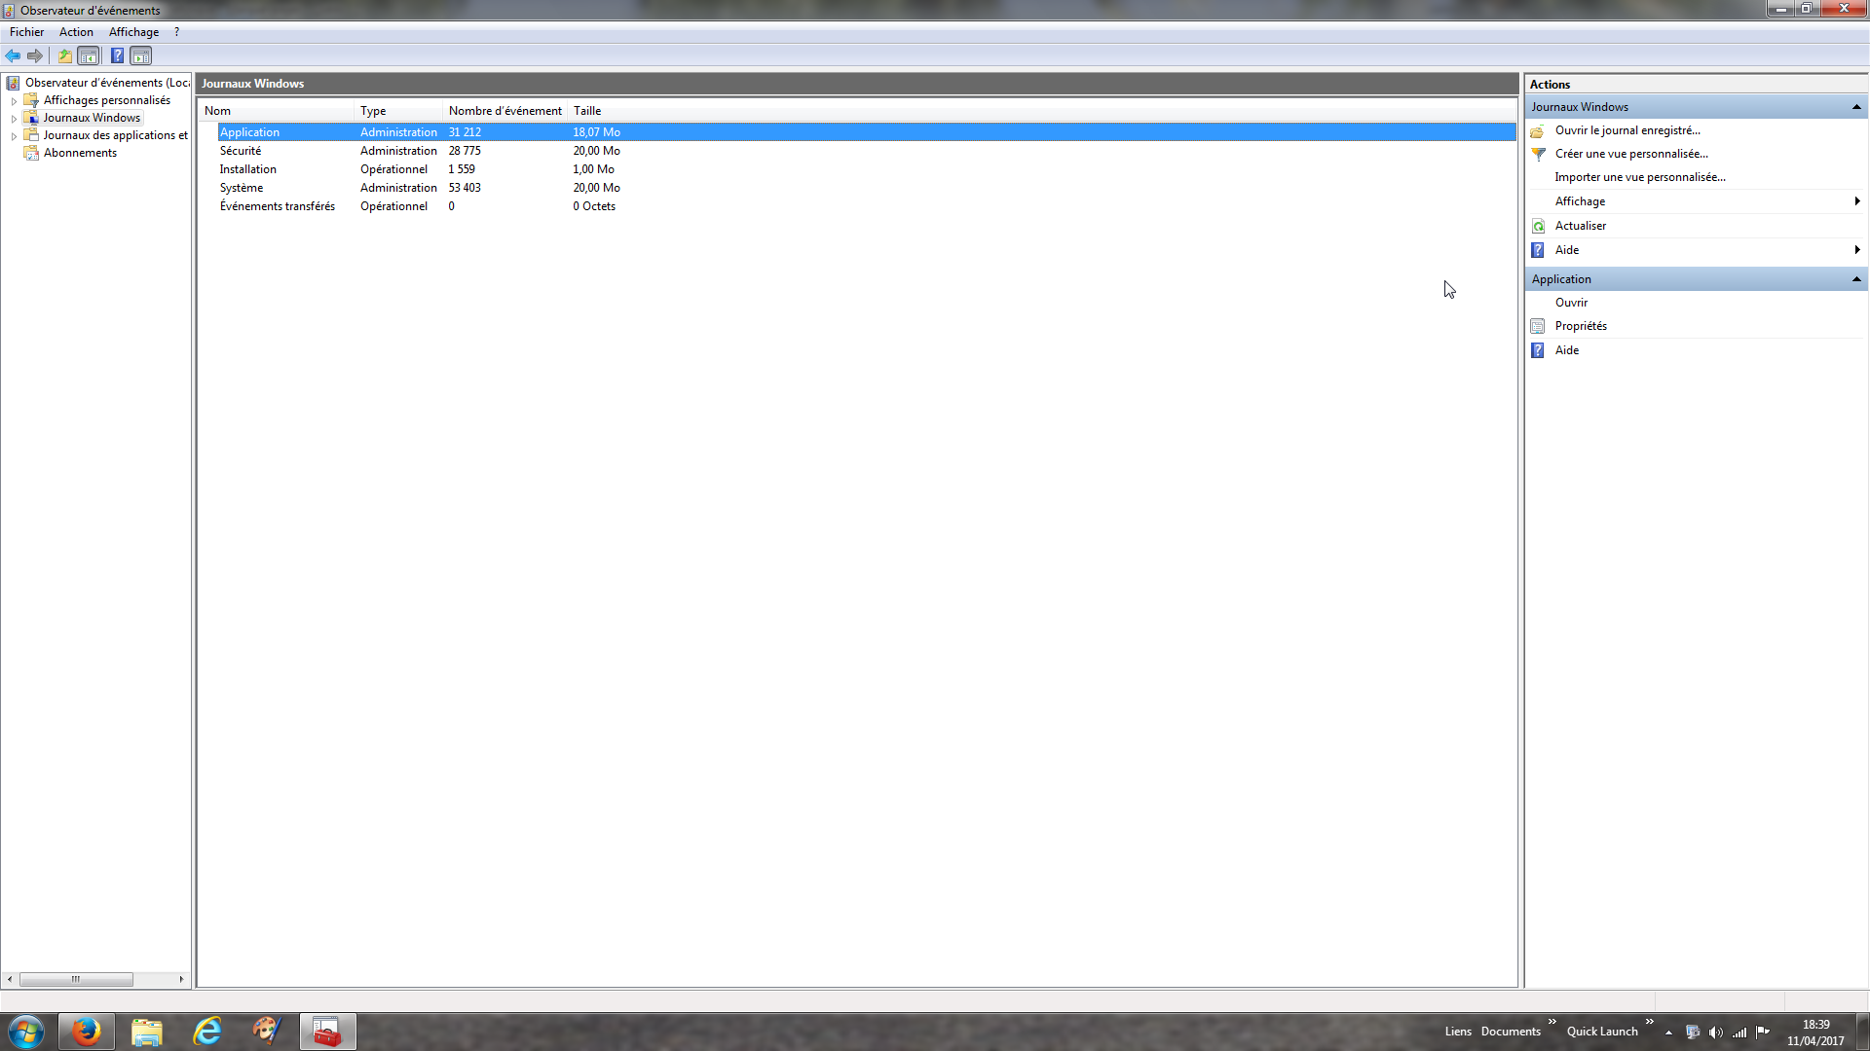Collapse the Journaux Windows actions section
The image size is (1870, 1051).
tap(1856, 107)
